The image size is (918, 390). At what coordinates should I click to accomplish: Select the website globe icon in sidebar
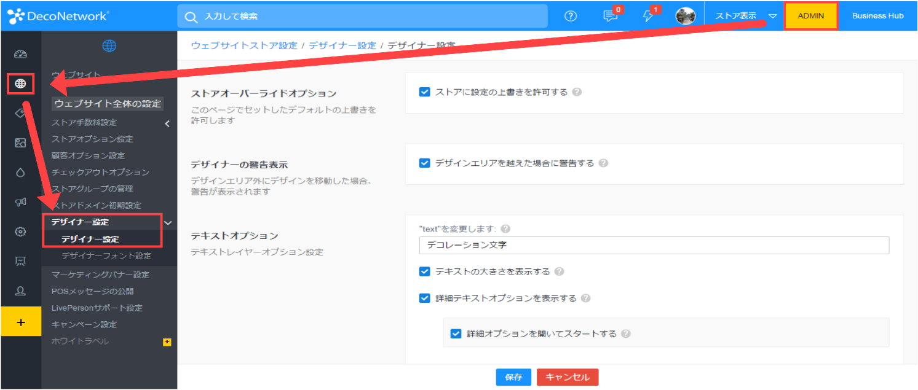(x=20, y=84)
